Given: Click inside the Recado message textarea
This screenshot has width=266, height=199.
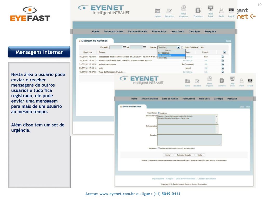Looking at the screenshot, I should click(189, 140).
